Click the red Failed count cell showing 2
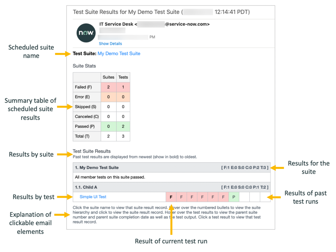The image size is (336, 252). pos(108,87)
